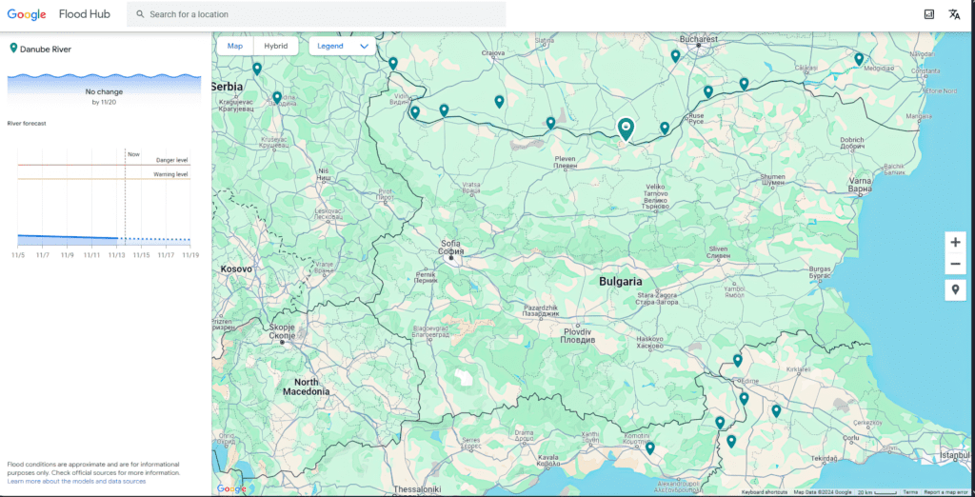Select the gauge pin next to Medgidia
The height and width of the screenshot is (497, 975).
859,59
